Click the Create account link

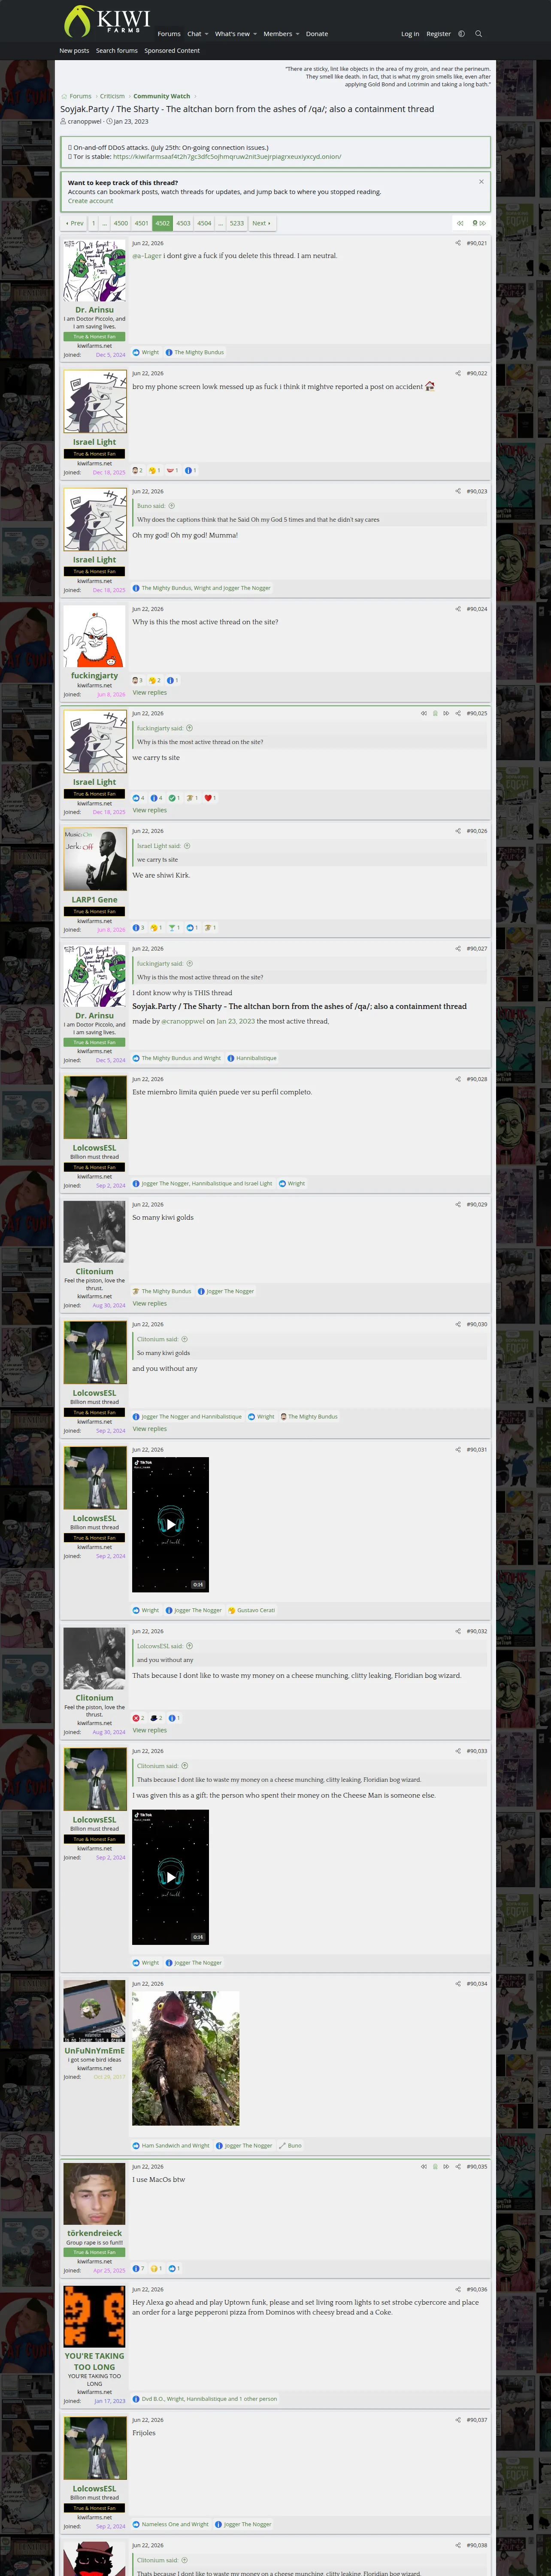(x=90, y=201)
